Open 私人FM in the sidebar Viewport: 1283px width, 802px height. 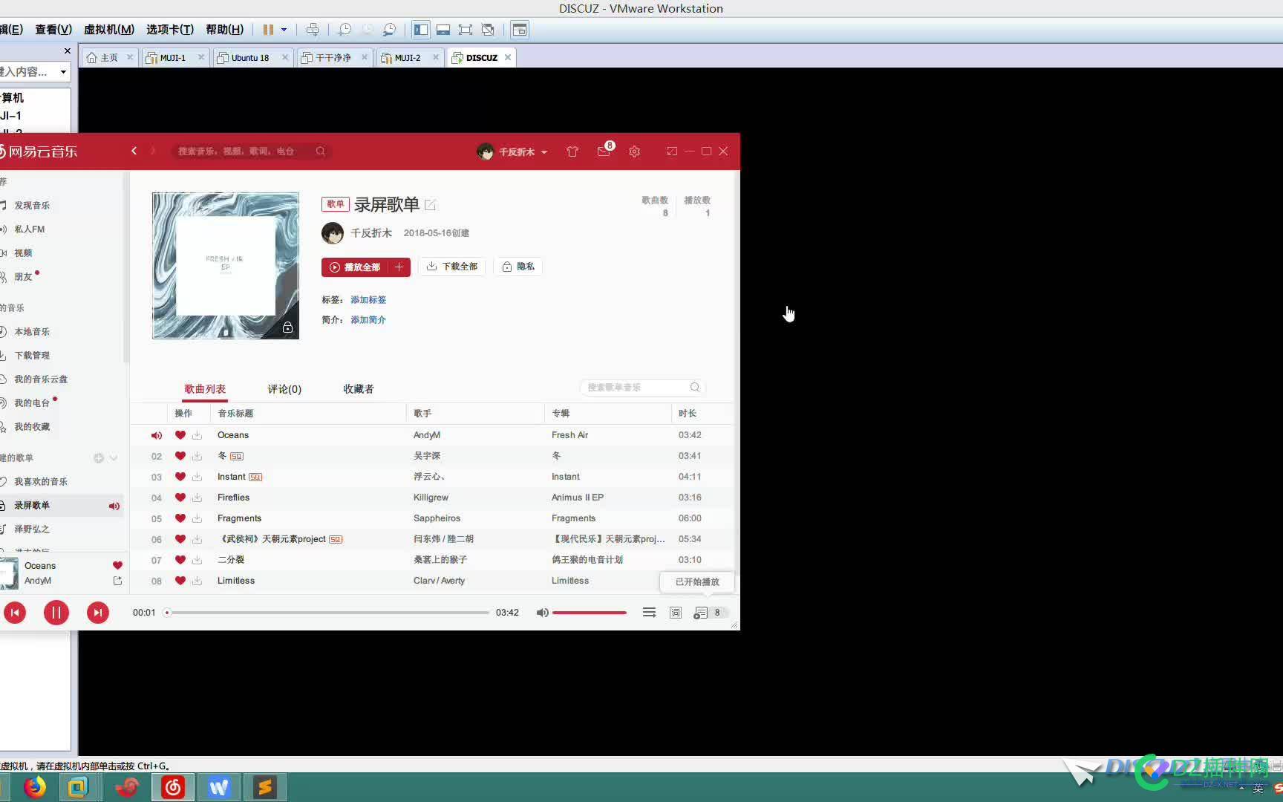click(x=30, y=229)
